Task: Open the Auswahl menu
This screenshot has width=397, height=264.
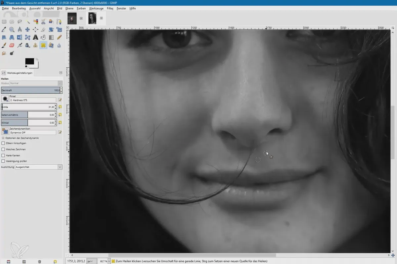Action: tap(34, 8)
